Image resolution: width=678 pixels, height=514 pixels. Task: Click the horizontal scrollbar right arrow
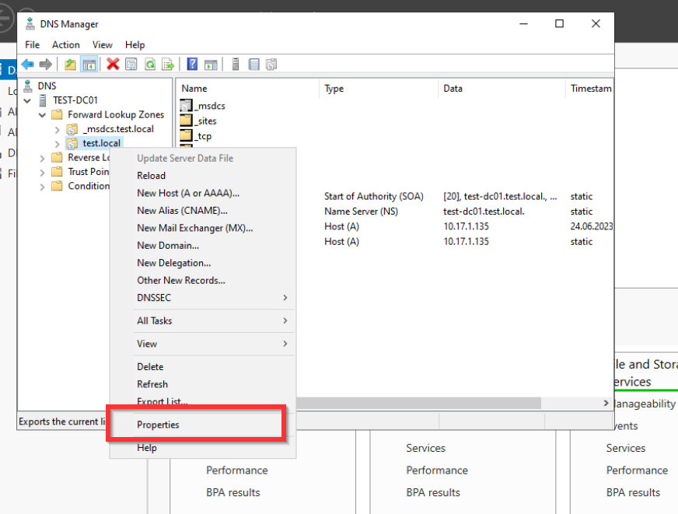point(606,403)
